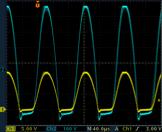The image size is (162, 132).
Task: Select the channel 2 ground reference marker
Action: pyautogui.click(x=3, y=70)
